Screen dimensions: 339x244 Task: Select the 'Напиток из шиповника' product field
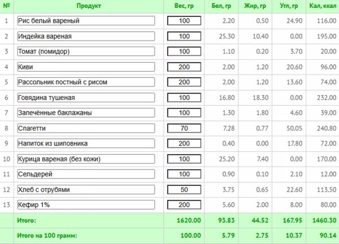86,143
